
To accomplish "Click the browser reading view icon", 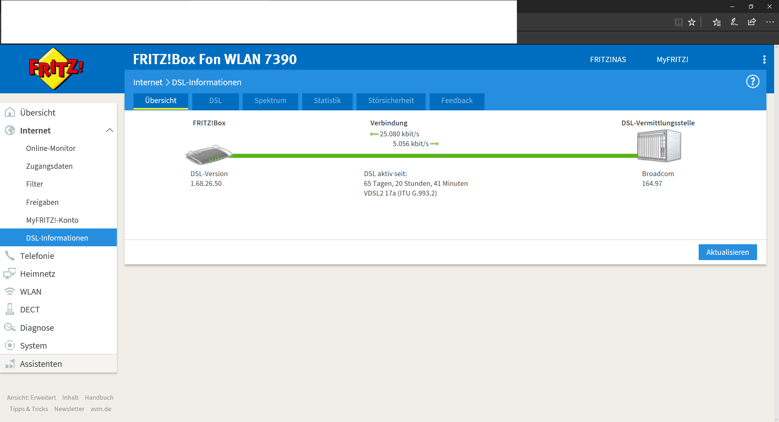I will coord(678,22).
